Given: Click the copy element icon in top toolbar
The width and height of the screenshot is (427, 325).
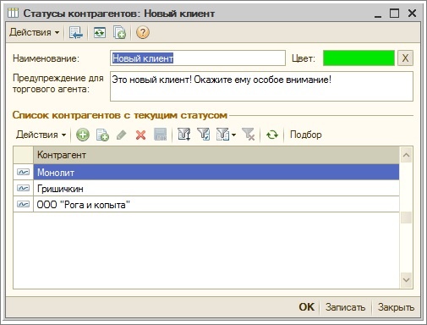Looking at the screenshot, I should [119, 32].
